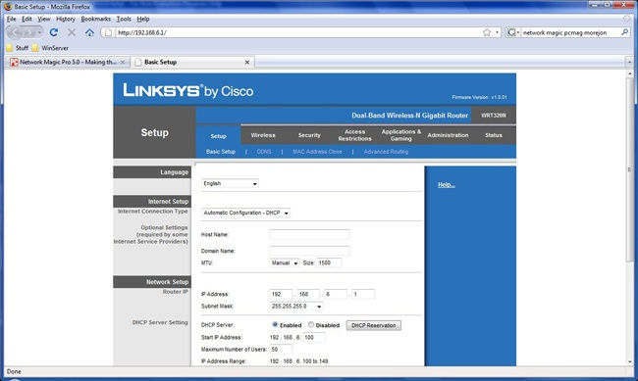Open the Tools menu
Screen dimensions: 638x381
click(124, 19)
